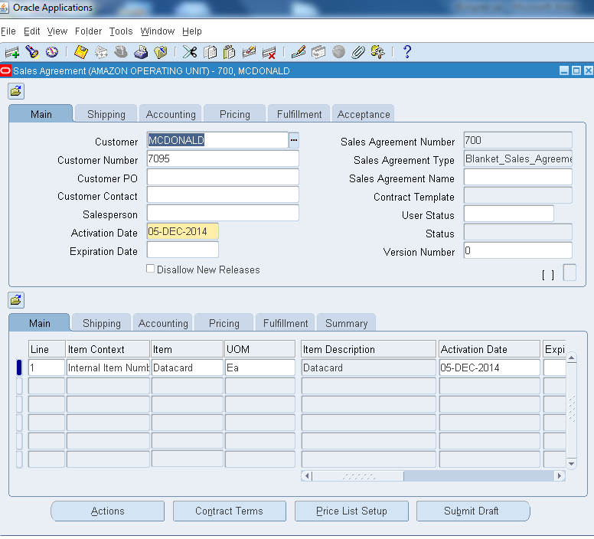594x539 pixels.
Task: Open the Help menu
Action: point(191,31)
